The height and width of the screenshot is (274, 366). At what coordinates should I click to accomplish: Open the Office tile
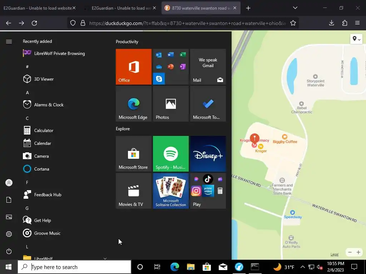click(x=134, y=67)
